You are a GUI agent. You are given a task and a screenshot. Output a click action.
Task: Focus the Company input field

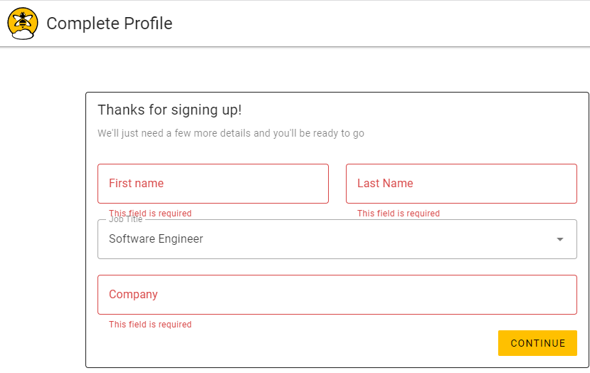point(337,295)
